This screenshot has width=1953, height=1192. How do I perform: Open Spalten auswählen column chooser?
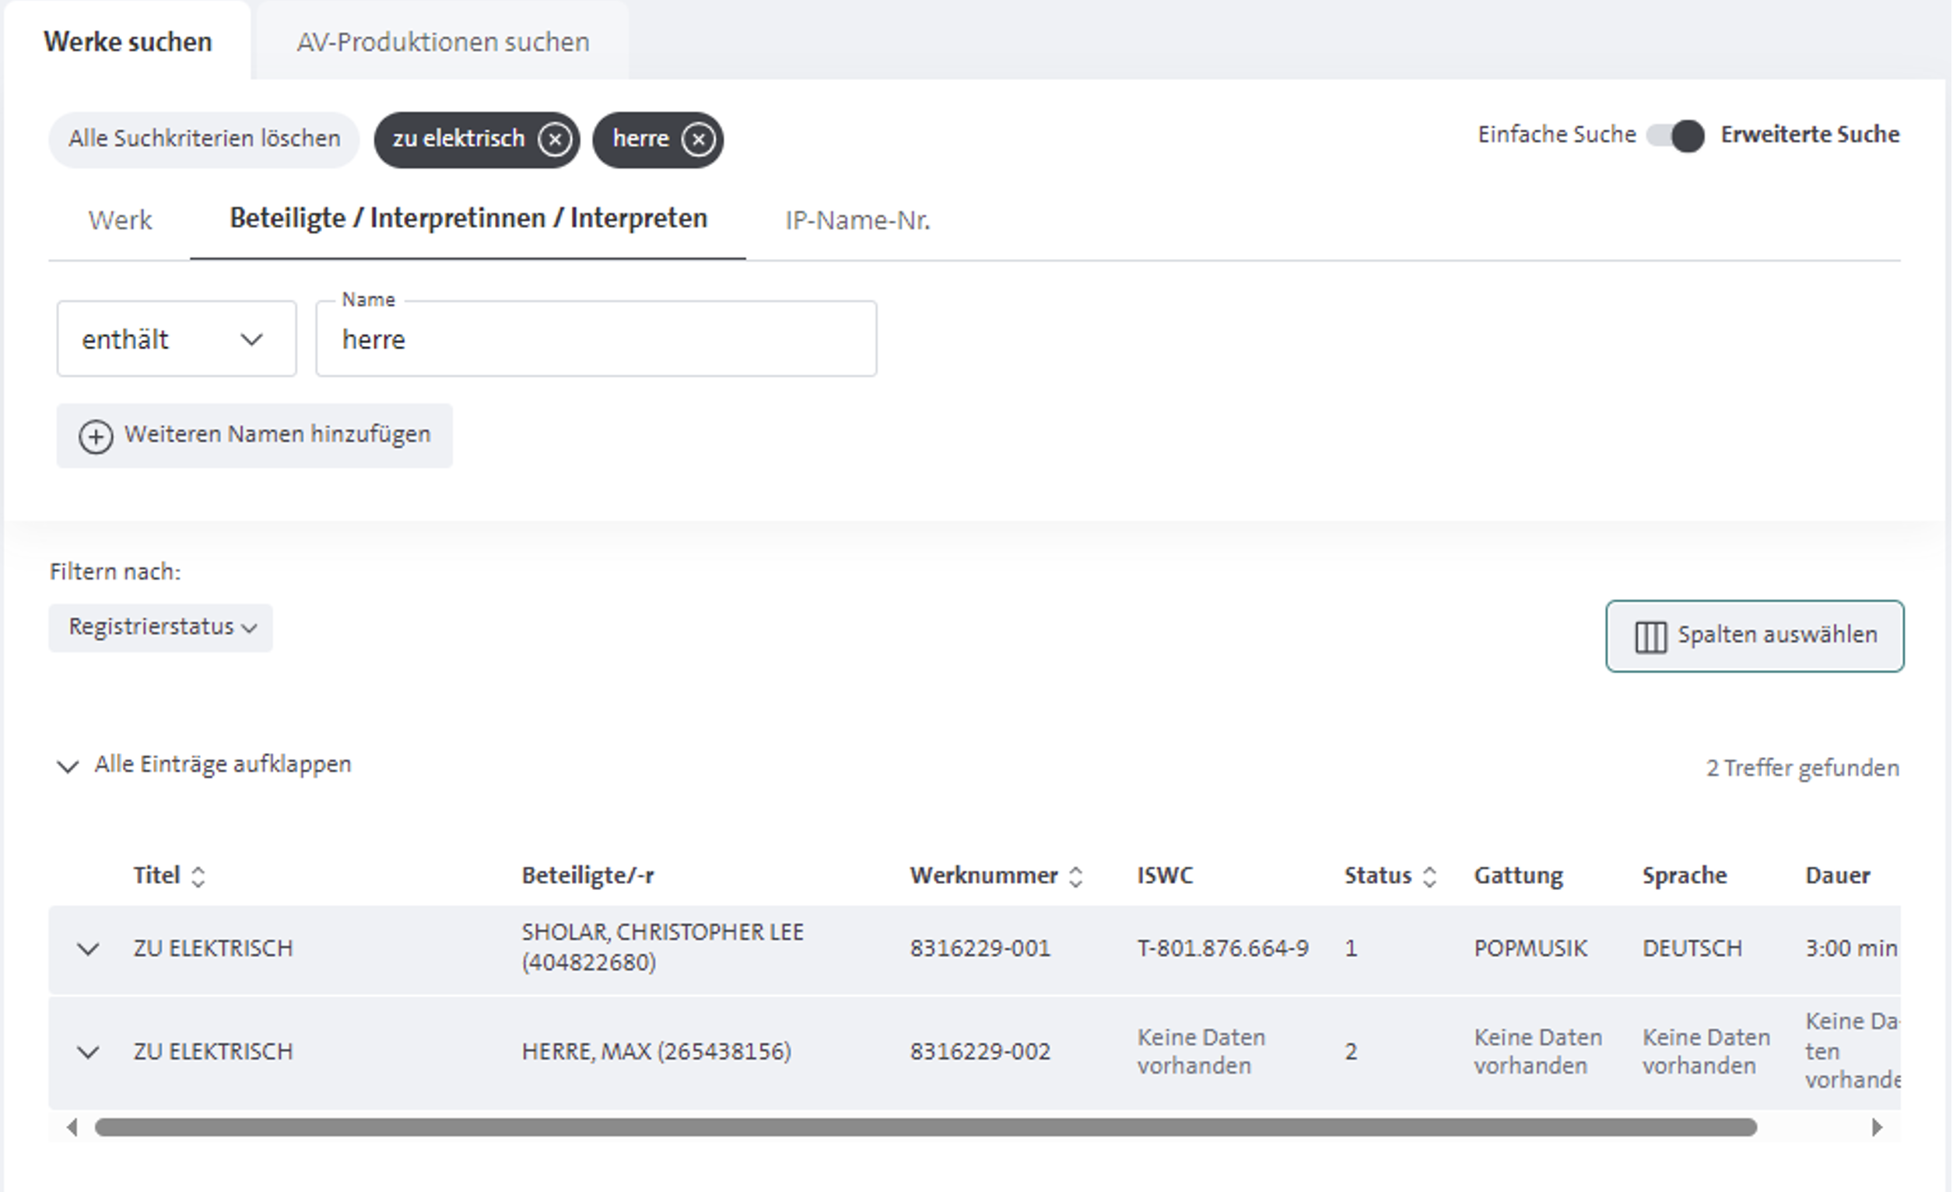[1755, 636]
